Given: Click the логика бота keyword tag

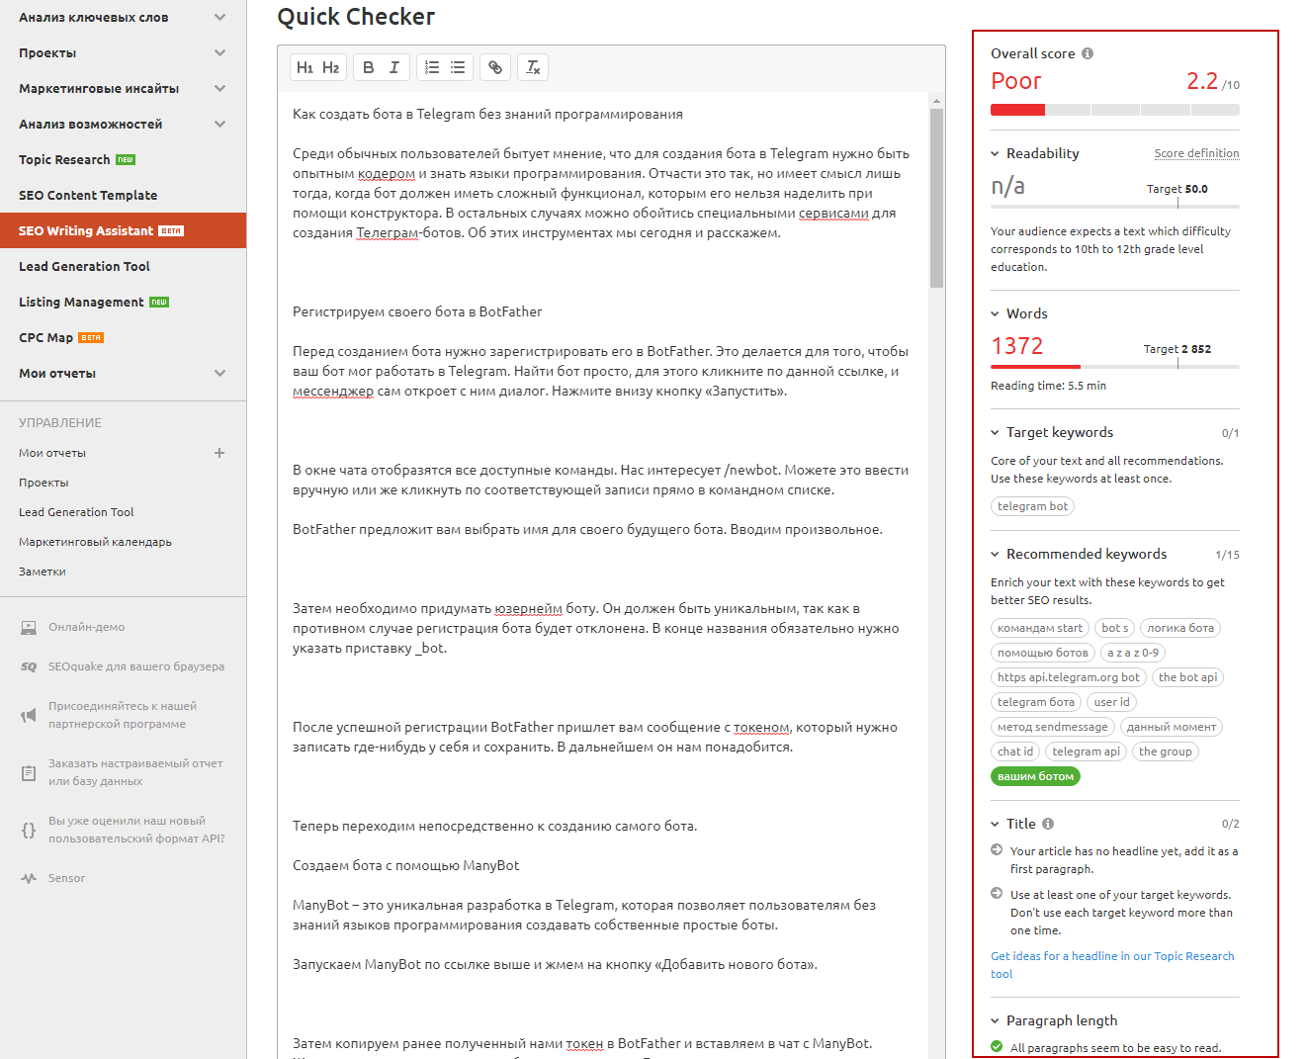Looking at the screenshot, I should coord(1180,628).
